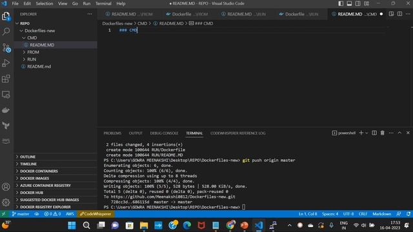
Task: Open the AWS Toolkit icon
Action: point(6,141)
